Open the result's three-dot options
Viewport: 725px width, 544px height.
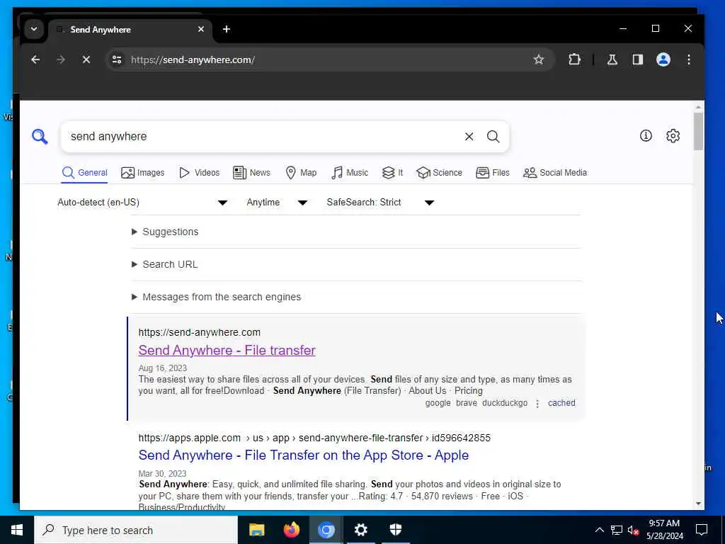(537, 403)
